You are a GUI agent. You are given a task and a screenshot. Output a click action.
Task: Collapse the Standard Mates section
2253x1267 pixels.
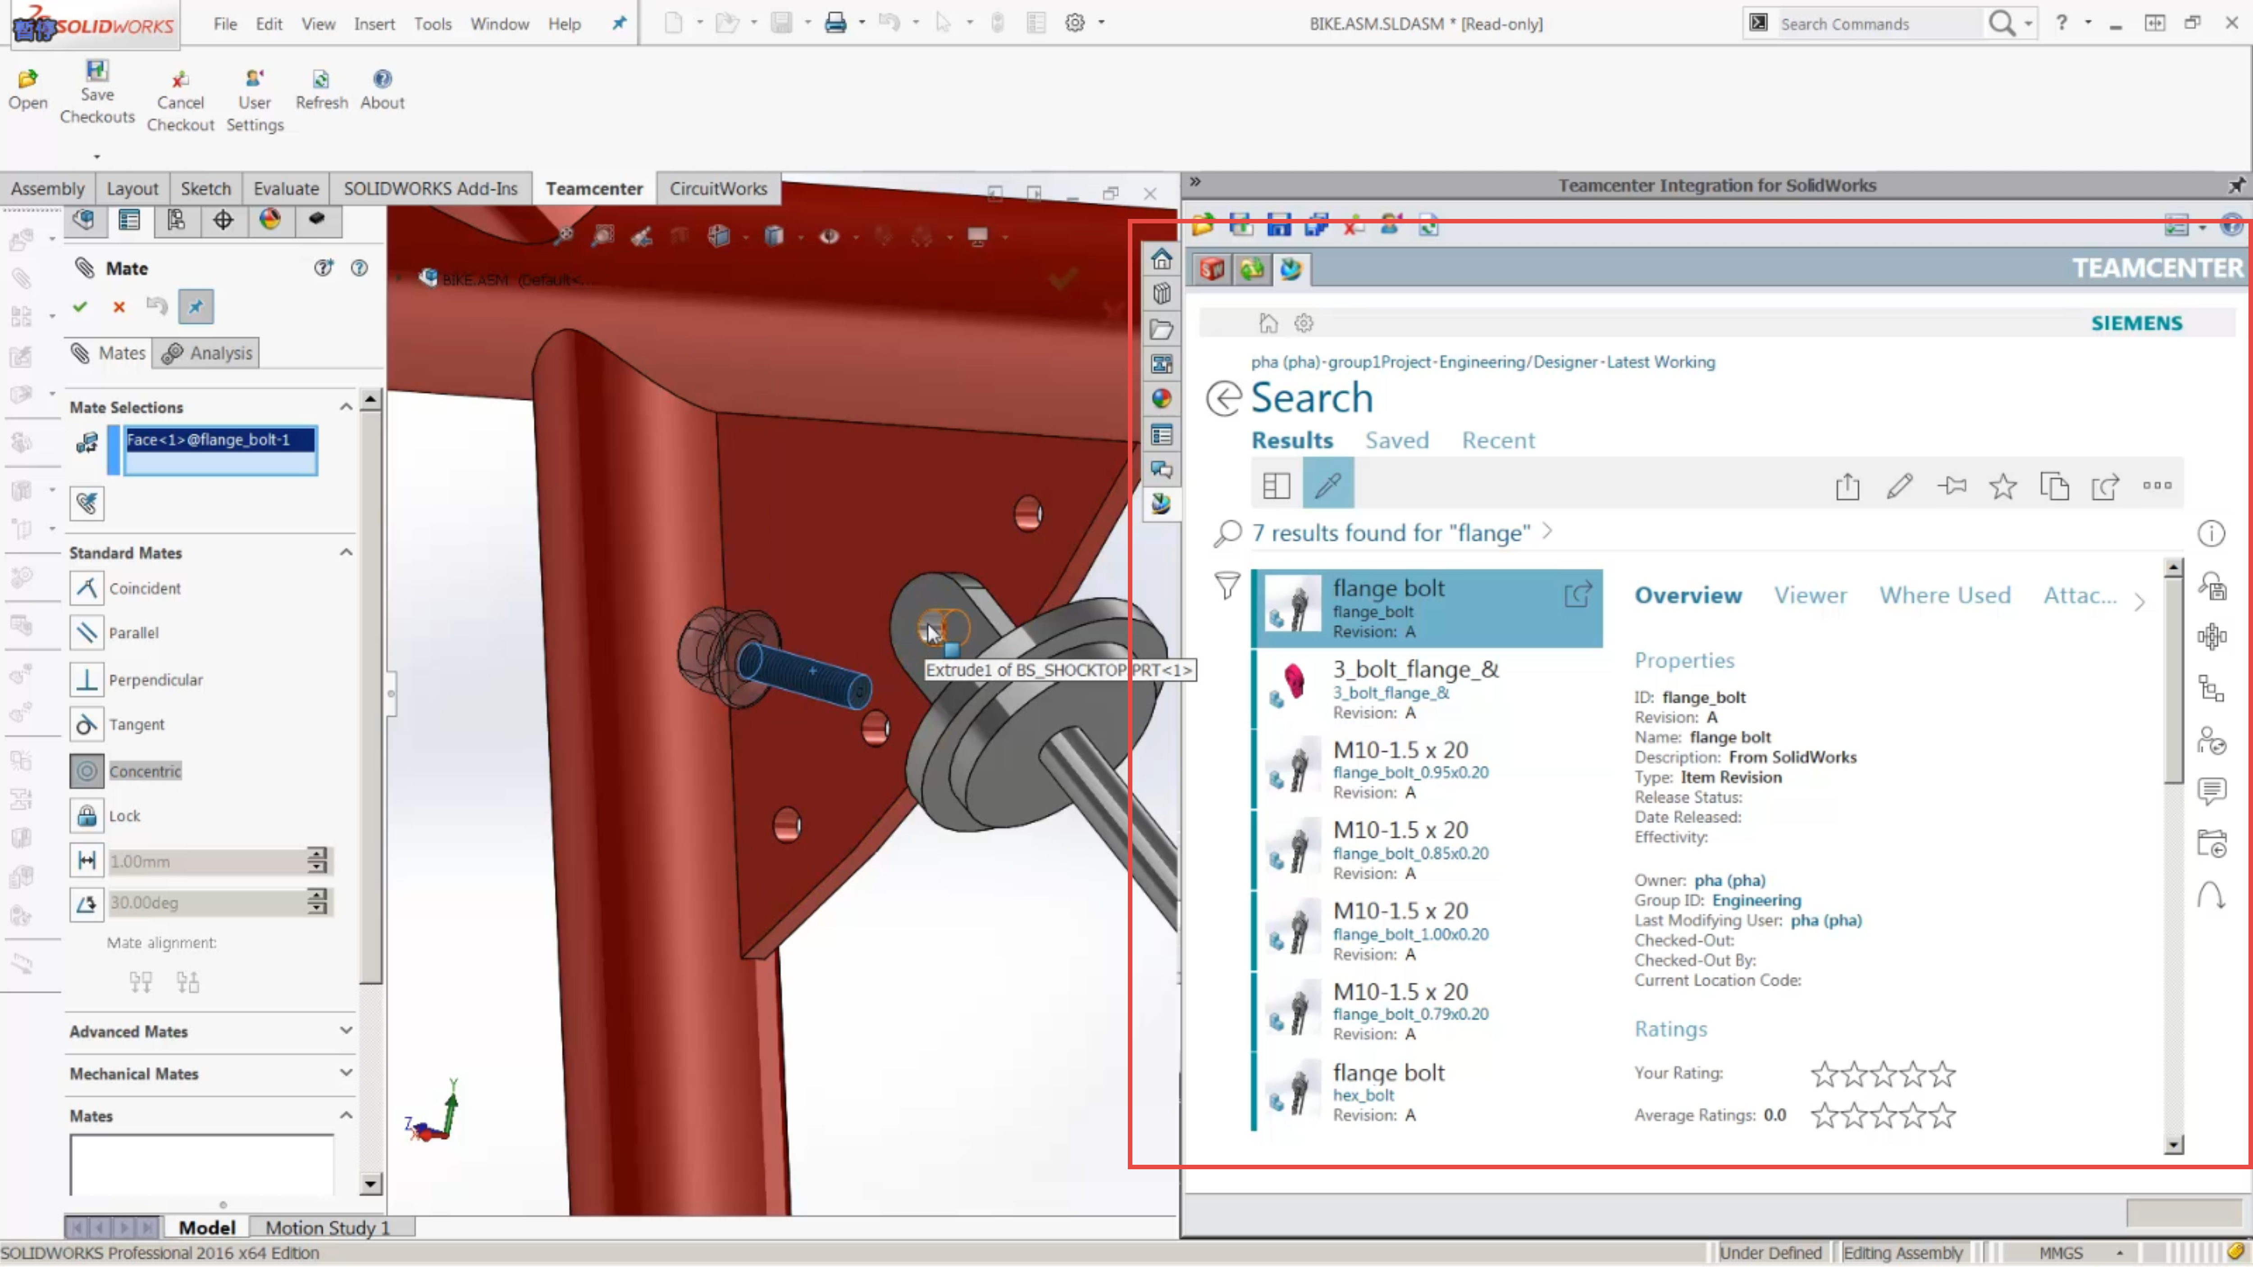pyautogui.click(x=347, y=552)
